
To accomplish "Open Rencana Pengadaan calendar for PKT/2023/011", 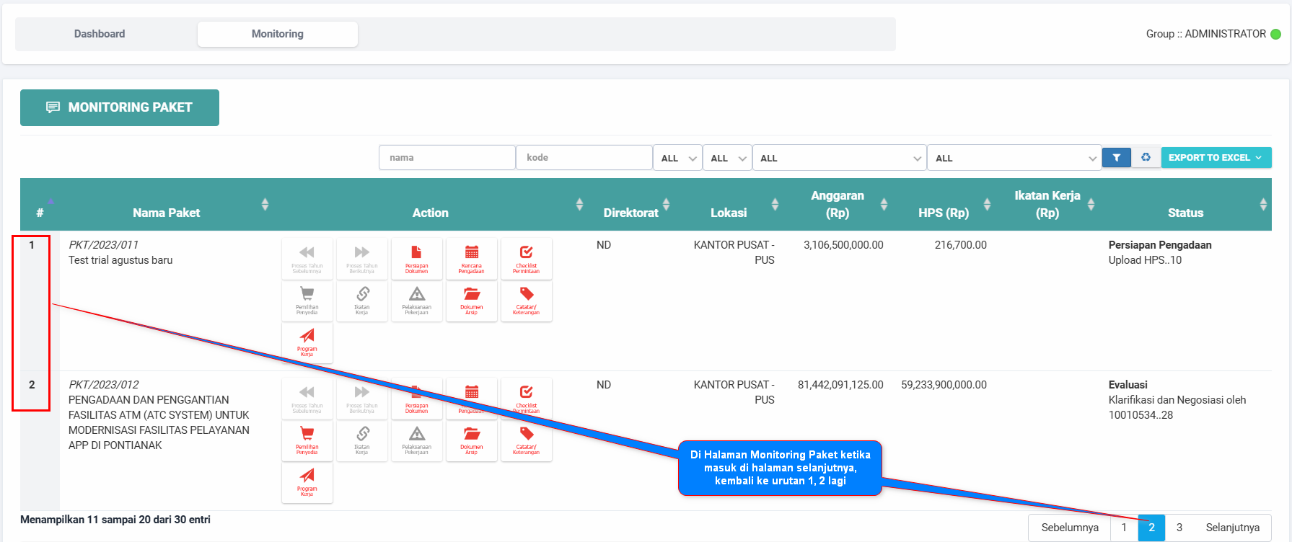I will point(471,259).
